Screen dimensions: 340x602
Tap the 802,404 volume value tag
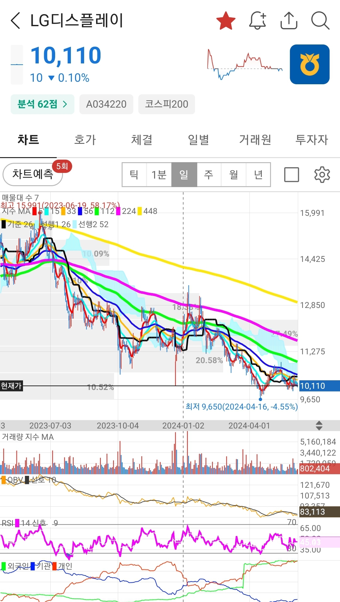tap(319, 469)
